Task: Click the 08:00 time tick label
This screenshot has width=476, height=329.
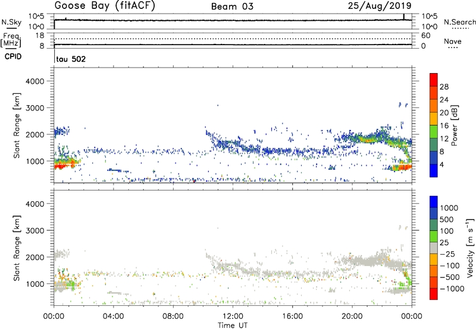Action: [x=173, y=317]
